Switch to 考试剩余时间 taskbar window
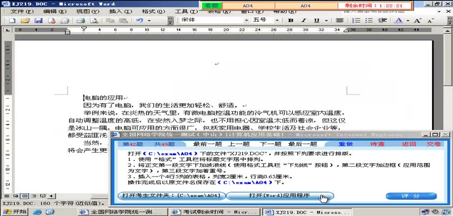This screenshot has height=216, width=453. pyautogui.click(x=215, y=212)
